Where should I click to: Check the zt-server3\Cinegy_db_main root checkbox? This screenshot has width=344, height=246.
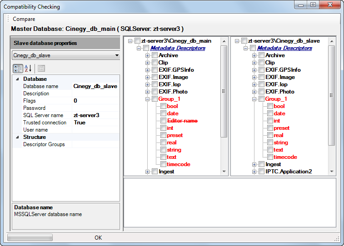tap(137, 41)
